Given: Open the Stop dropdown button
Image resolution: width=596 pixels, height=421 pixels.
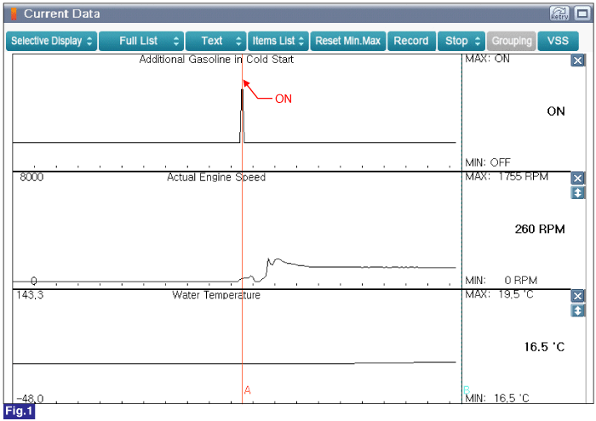Looking at the screenshot, I should tap(461, 41).
